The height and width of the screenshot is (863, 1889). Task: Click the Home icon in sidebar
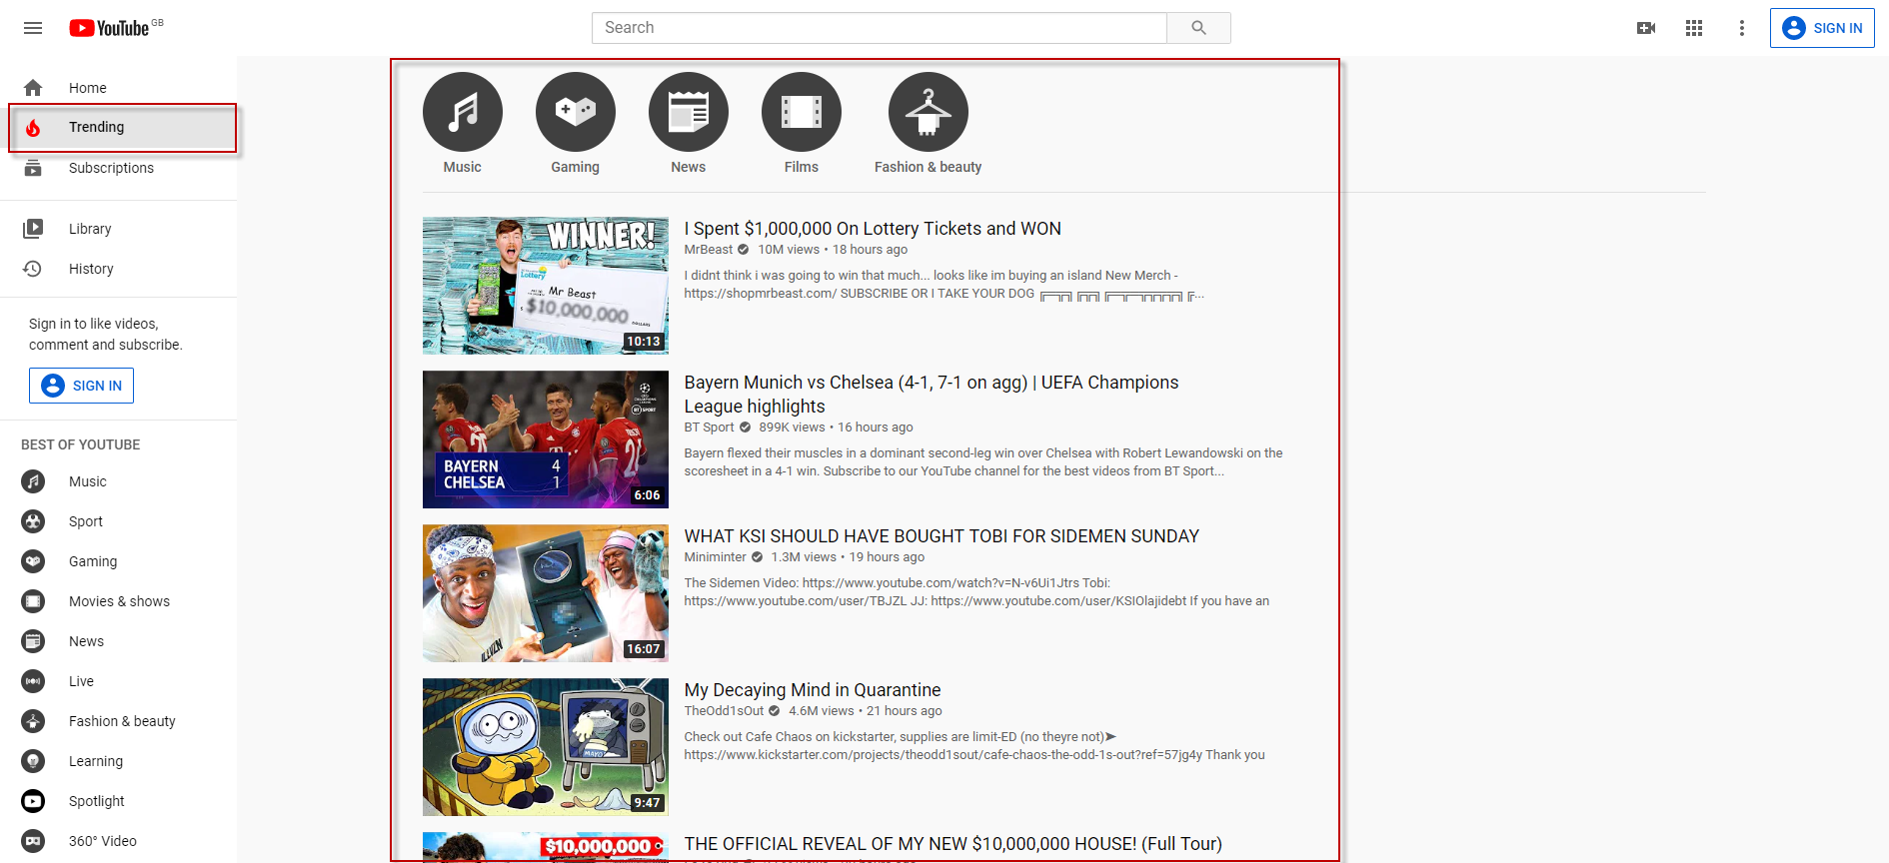pyautogui.click(x=33, y=88)
